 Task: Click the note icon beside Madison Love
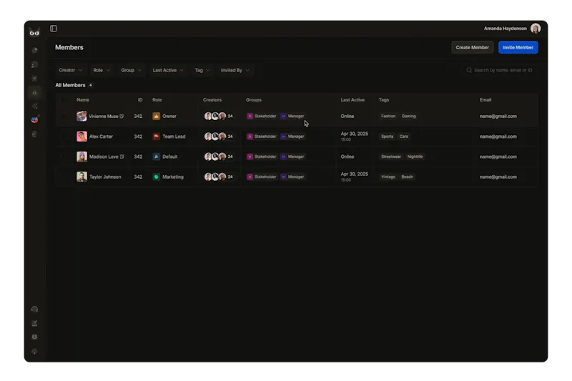point(122,157)
